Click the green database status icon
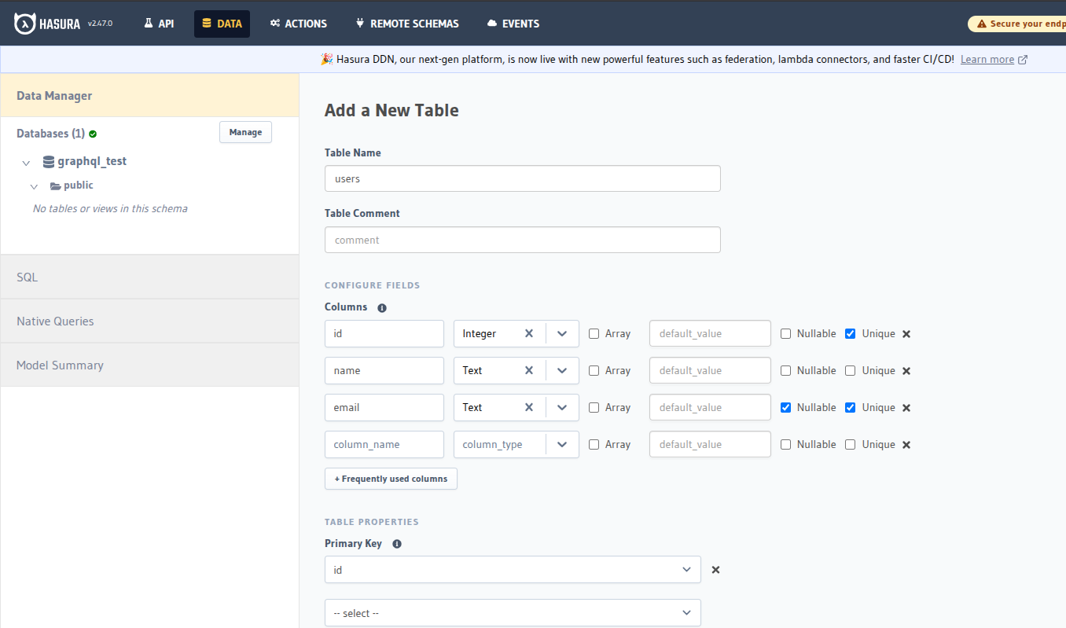 click(93, 134)
